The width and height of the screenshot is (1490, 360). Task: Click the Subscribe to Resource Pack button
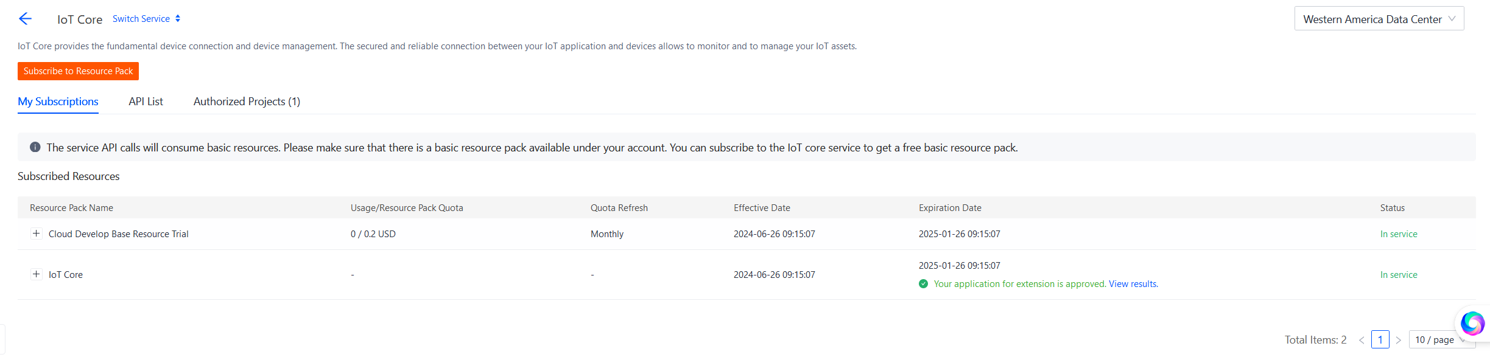(x=78, y=71)
